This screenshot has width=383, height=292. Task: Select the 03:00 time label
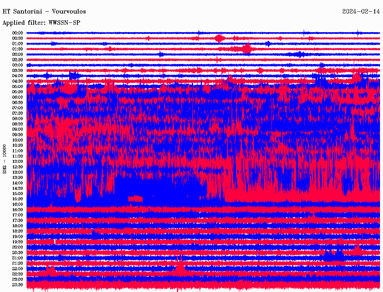pyautogui.click(x=18, y=65)
